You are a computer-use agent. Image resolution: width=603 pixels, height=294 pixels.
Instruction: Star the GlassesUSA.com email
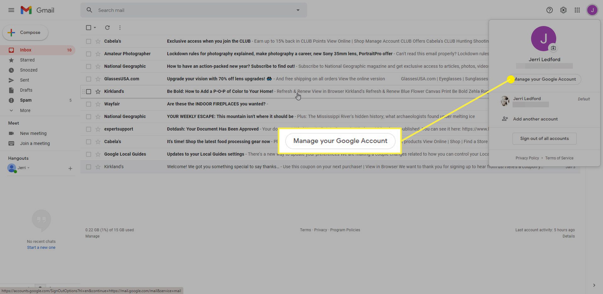98,79
